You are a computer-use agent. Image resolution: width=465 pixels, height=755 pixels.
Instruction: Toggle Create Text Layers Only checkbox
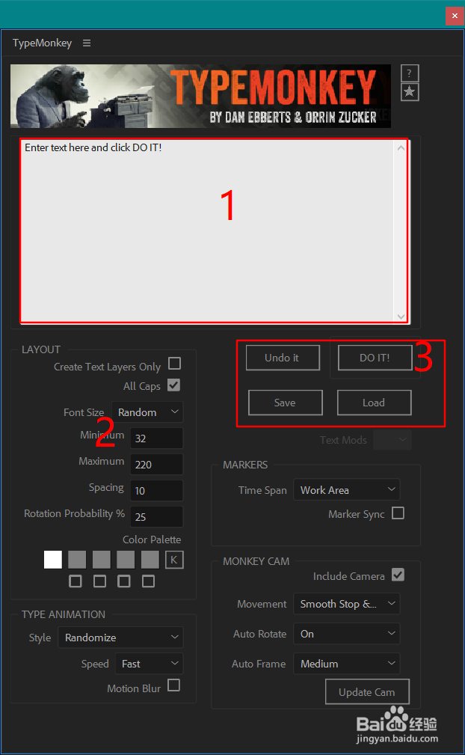click(174, 363)
